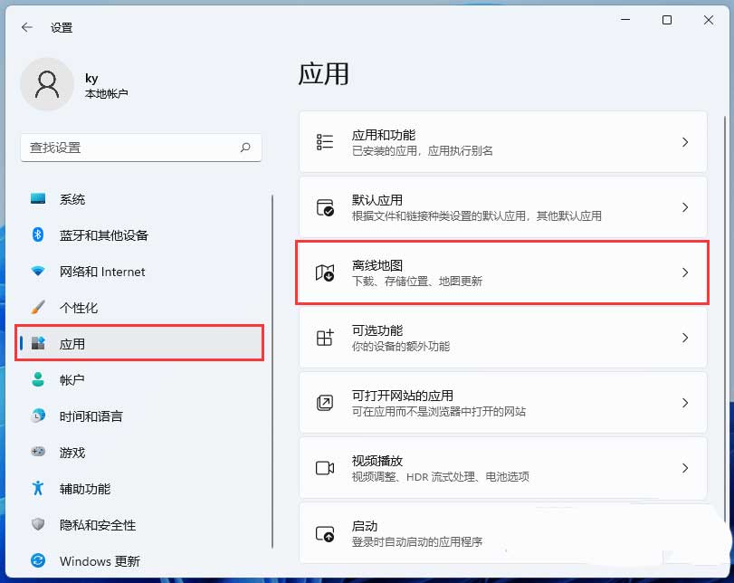The width and height of the screenshot is (734, 583).
Task: Click the ky user avatar icon
Action: tap(46, 84)
